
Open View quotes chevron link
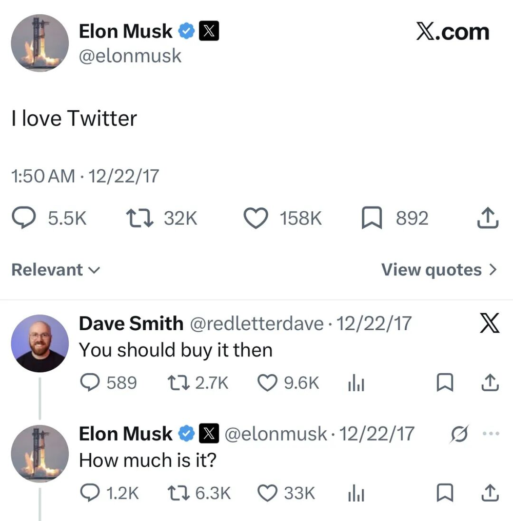439,269
